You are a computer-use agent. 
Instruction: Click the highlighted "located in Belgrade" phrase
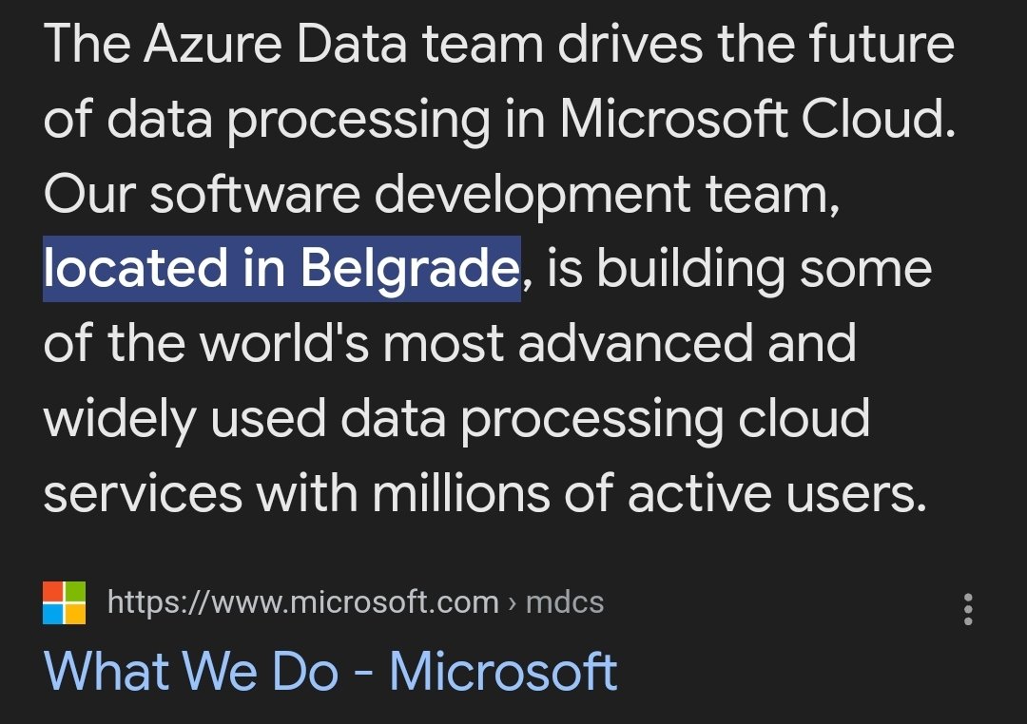pos(281,269)
